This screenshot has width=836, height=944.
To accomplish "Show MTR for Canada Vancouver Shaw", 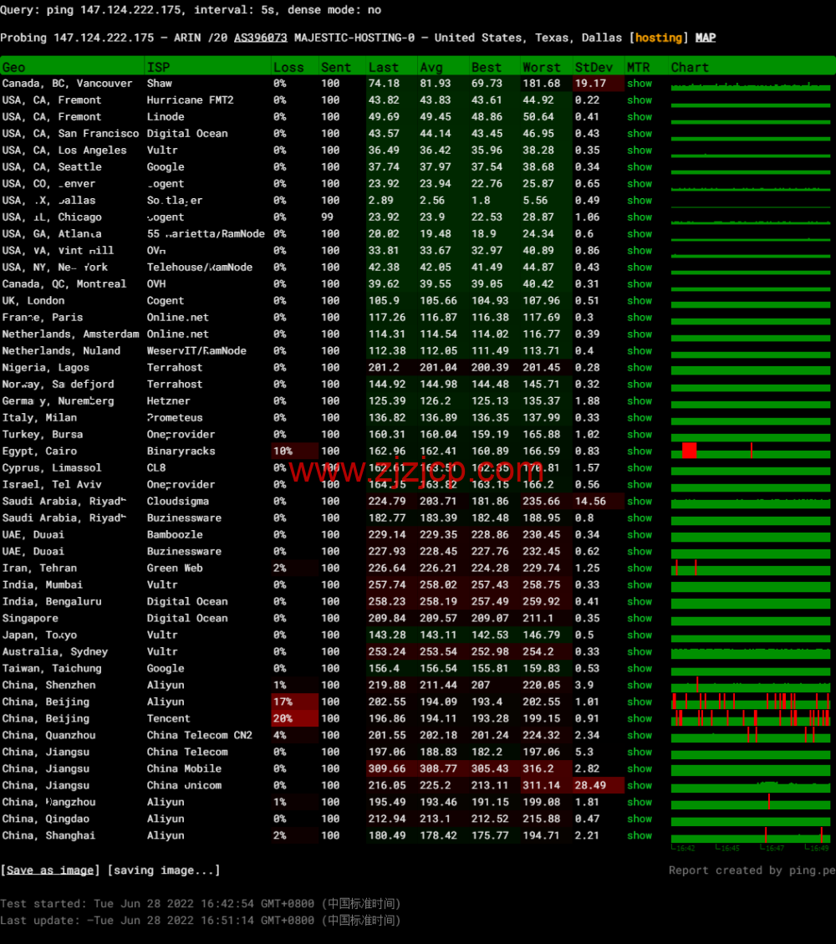I will point(640,84).
